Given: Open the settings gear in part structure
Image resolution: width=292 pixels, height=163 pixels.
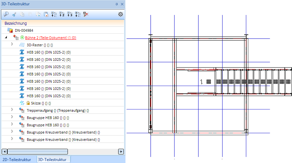Looking at the screenshot, I should coord(121,14).
